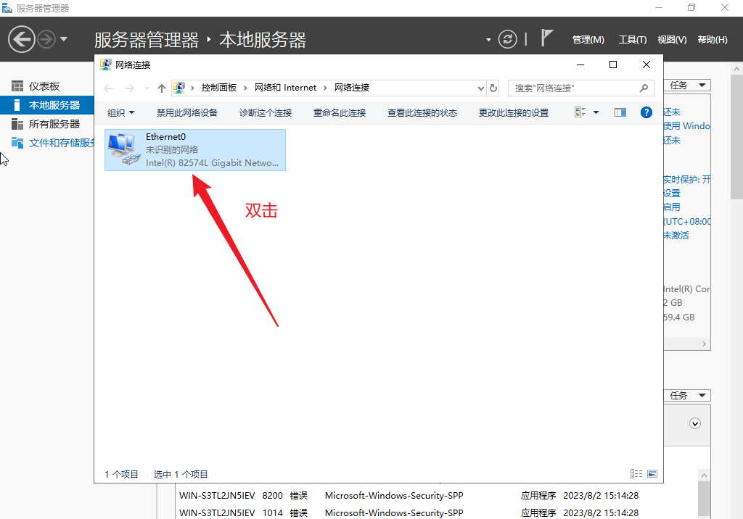The image size is (743, 519).
Task: Open recent locations dropdown in 网络连接
Action: pyautogui.click(x=147, y=88)
